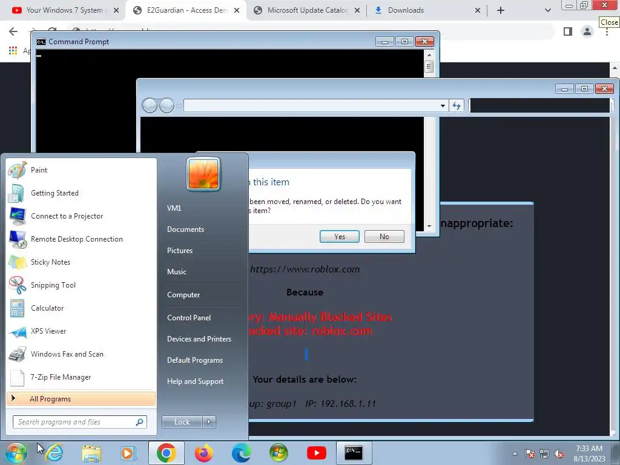
Task: Switch to Chrome on the taskbar
Action: [x=166, y=453]
